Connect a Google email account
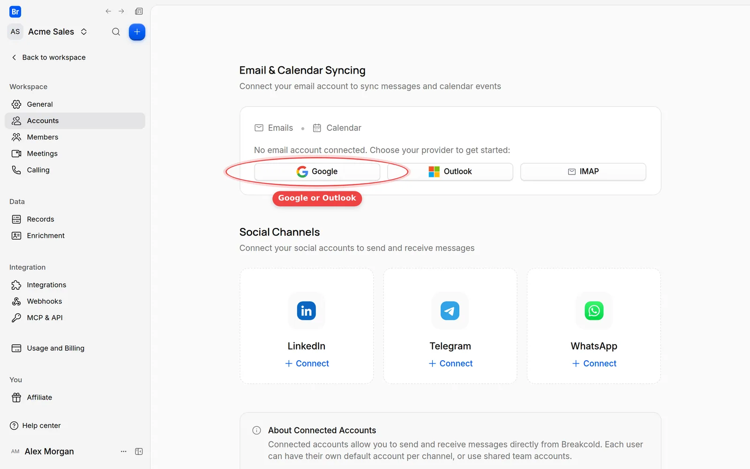 (x=317, y=172)
